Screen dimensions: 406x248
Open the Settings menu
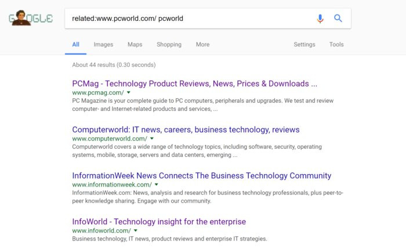pos(304,45)
